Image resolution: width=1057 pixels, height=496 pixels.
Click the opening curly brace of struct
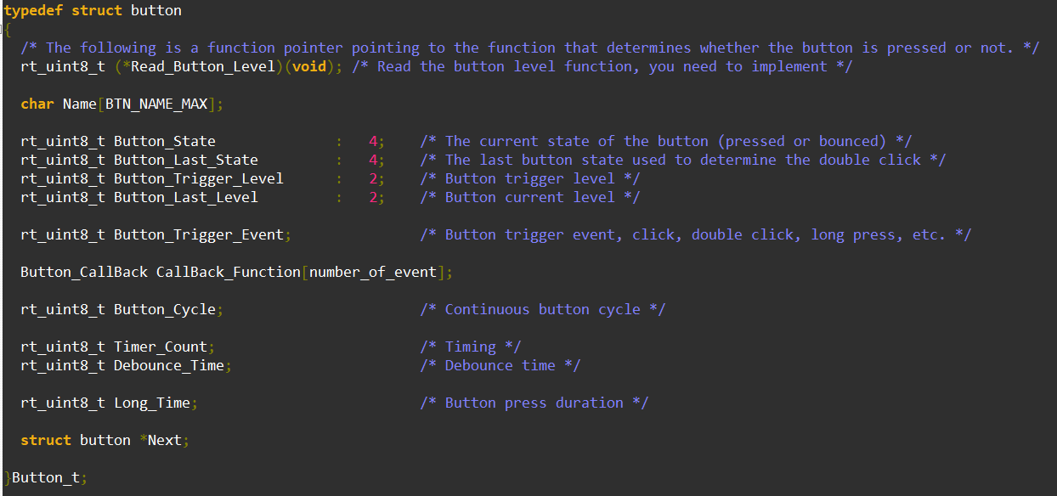click(x=7, y=30)
